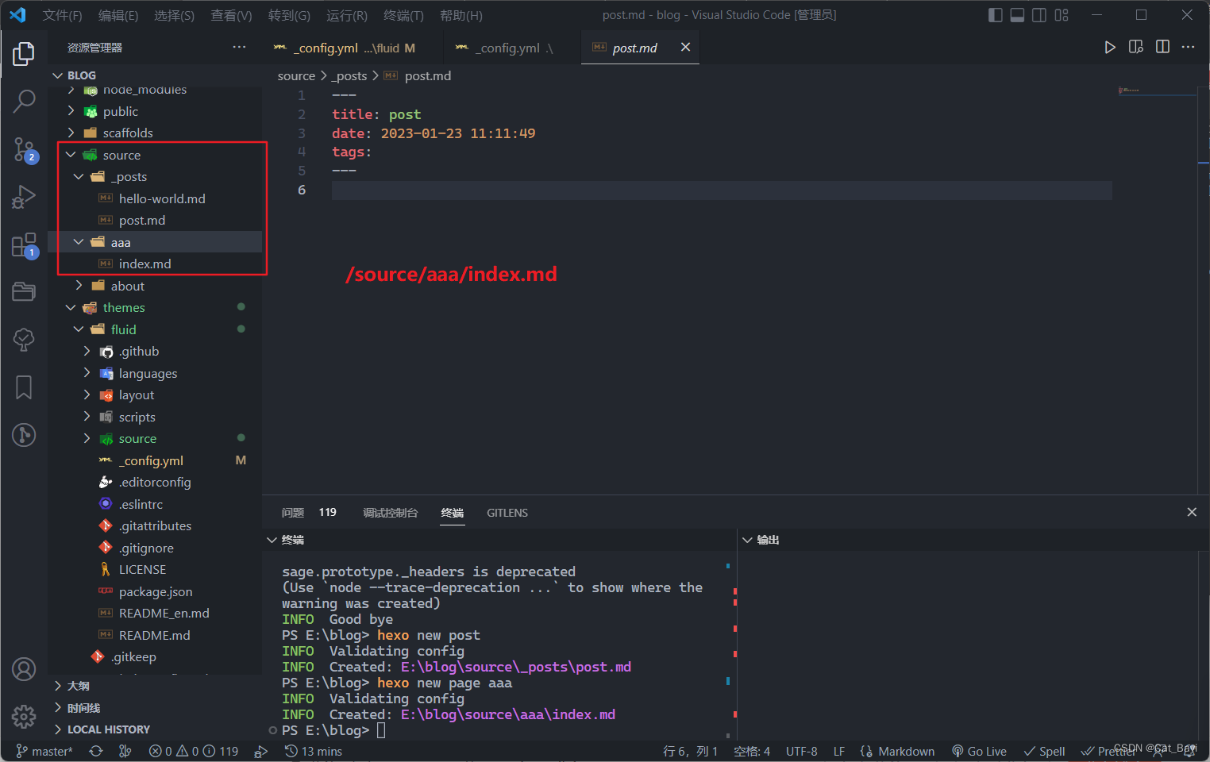Viewport: 1210px width, 762px height.
Task: Open Source Control view with badge 2
Action: point(24,149)
